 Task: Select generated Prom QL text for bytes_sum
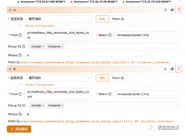pos(96,62)
